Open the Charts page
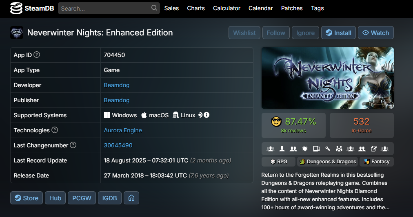The width and height of the screenshot is (413, 217). (x=196, y=8)
